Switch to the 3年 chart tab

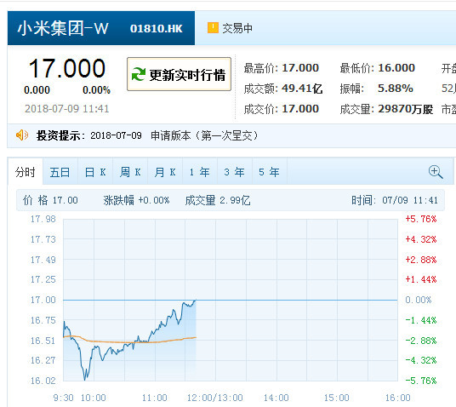(235, 172)
